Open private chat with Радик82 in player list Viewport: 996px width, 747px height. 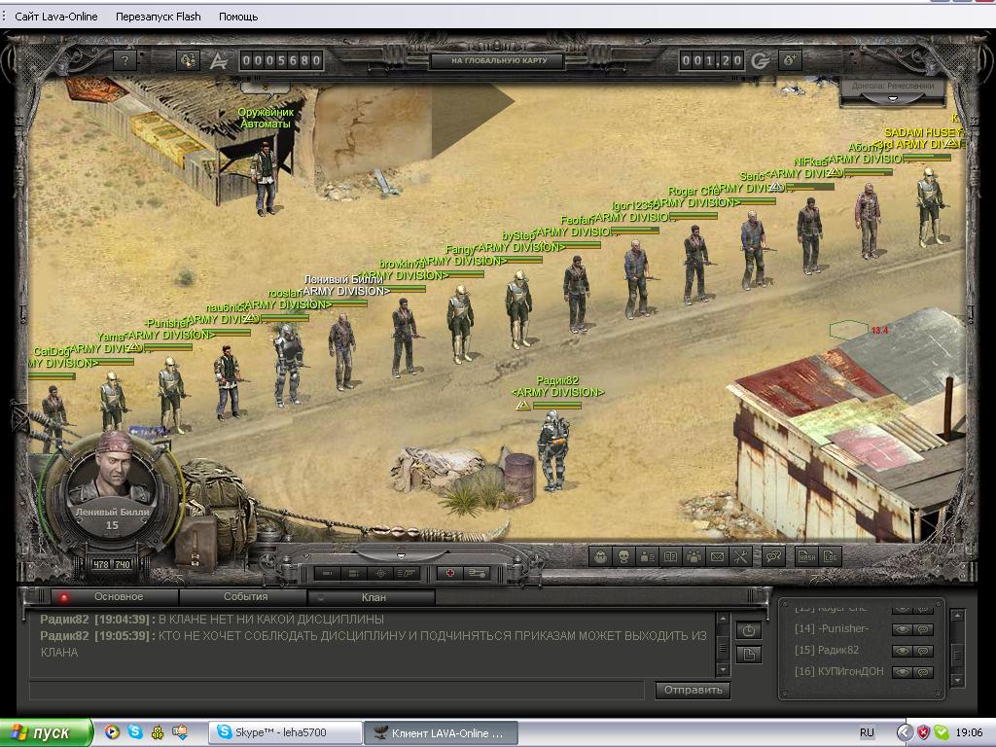point(924,651)
